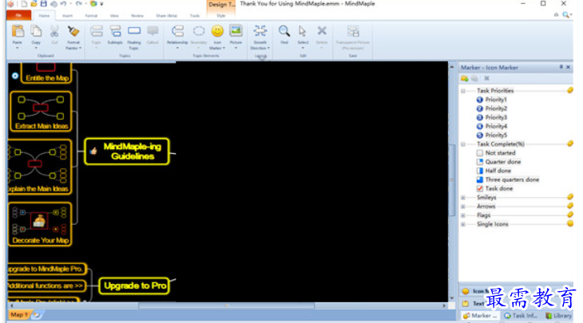The image size is (583, 323).
Task: Click the Extract Main Ideas thumbnail topic
Action: point(41,112)
